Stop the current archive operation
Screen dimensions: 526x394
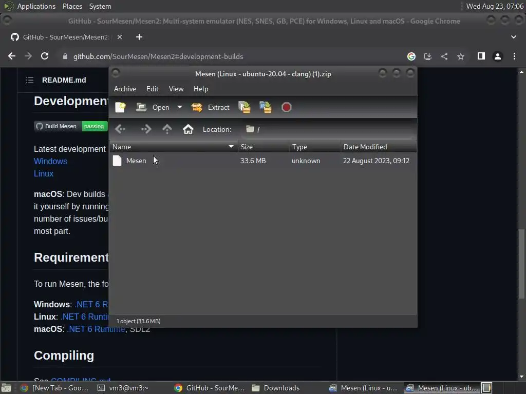(287, 107)
